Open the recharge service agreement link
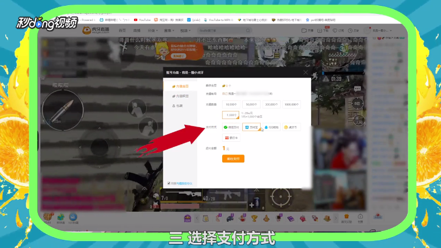The height and width of the screenshot is (248, 441). tap(184, 184)
